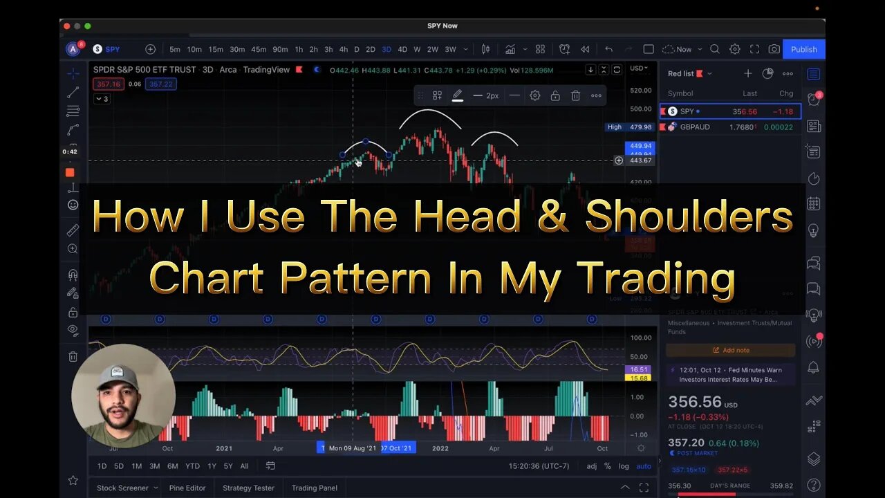Viewport: 885px width, 498px height.
Task: Switch chart to 1h interval
Action: tap(299, 49)
